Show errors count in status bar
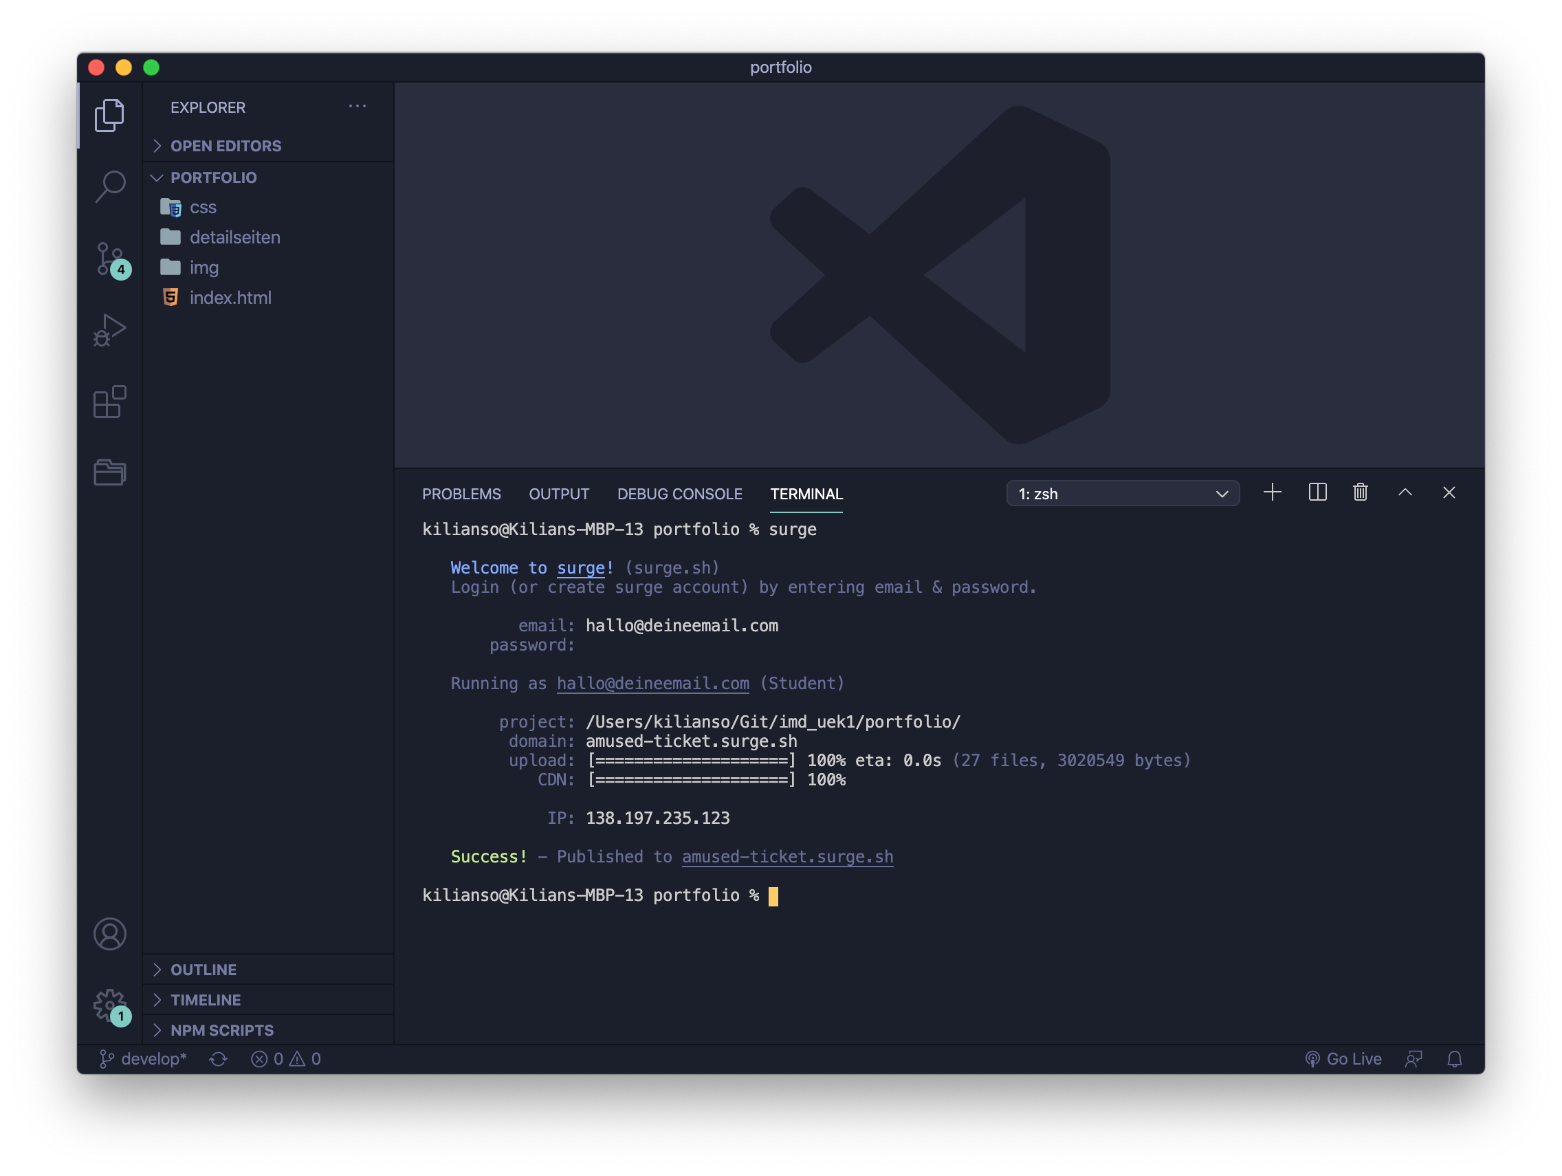The width and height of the screenshot is (1562, 1176). [x=267, y=1059]
